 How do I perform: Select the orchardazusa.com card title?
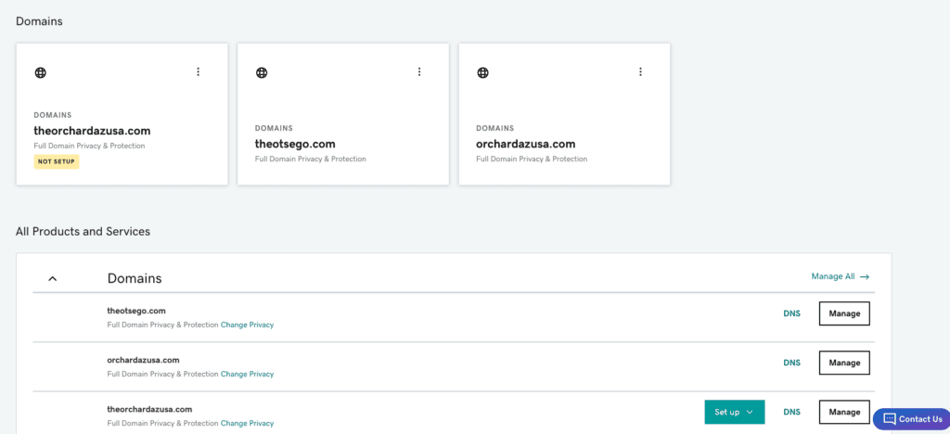point(526,144)
